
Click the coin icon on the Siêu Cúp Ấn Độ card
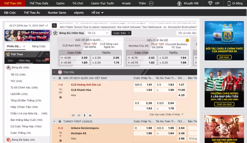point(187,40)
